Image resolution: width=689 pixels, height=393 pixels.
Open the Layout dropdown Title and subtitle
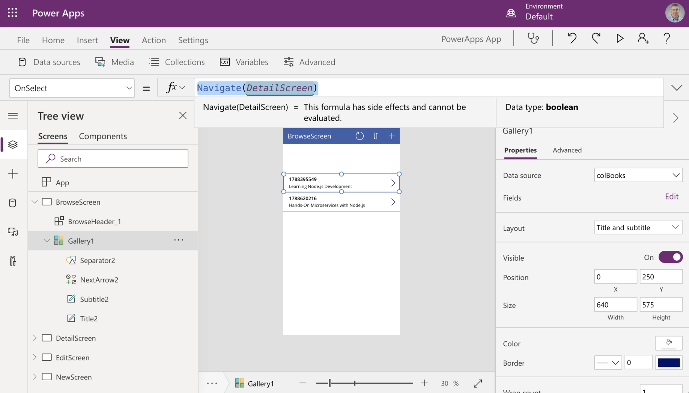(638, 228)
